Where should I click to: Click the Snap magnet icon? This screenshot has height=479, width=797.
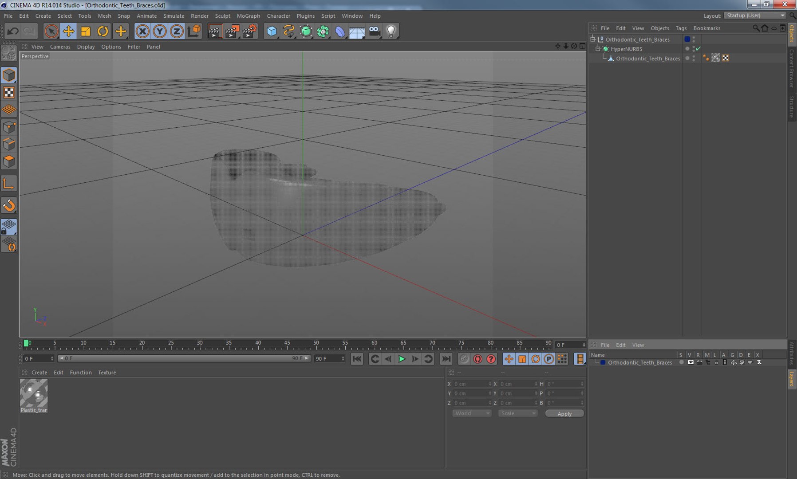click(9, 205)
